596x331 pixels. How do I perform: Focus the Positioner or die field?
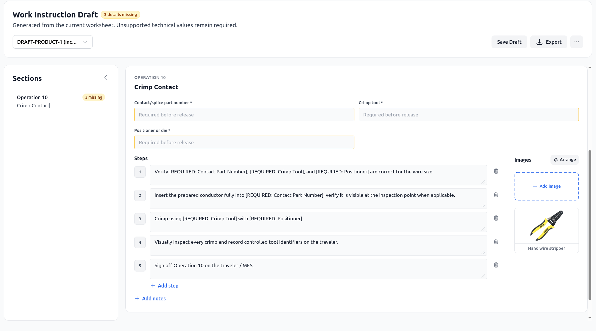[x=244, y=142]
